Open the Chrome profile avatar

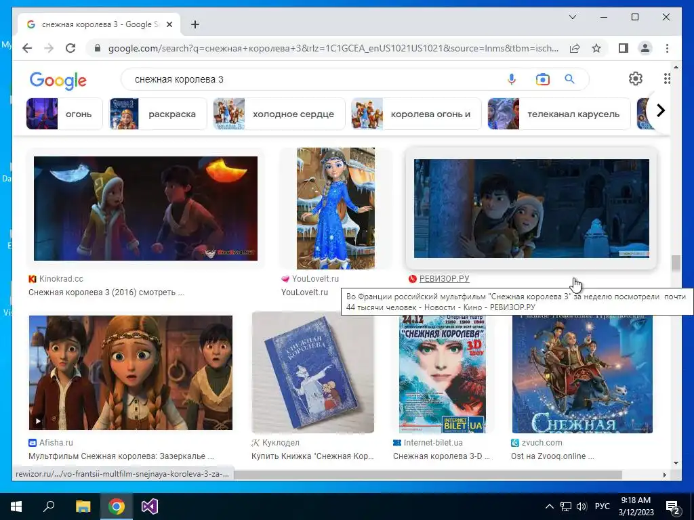[645, 48]
